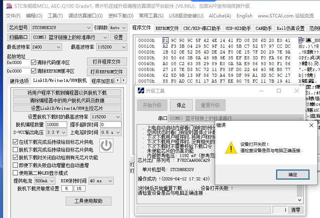Click code 起始地址 0x0000 field
This screenshot has width=320, height=218.
(x=18, y=62)
